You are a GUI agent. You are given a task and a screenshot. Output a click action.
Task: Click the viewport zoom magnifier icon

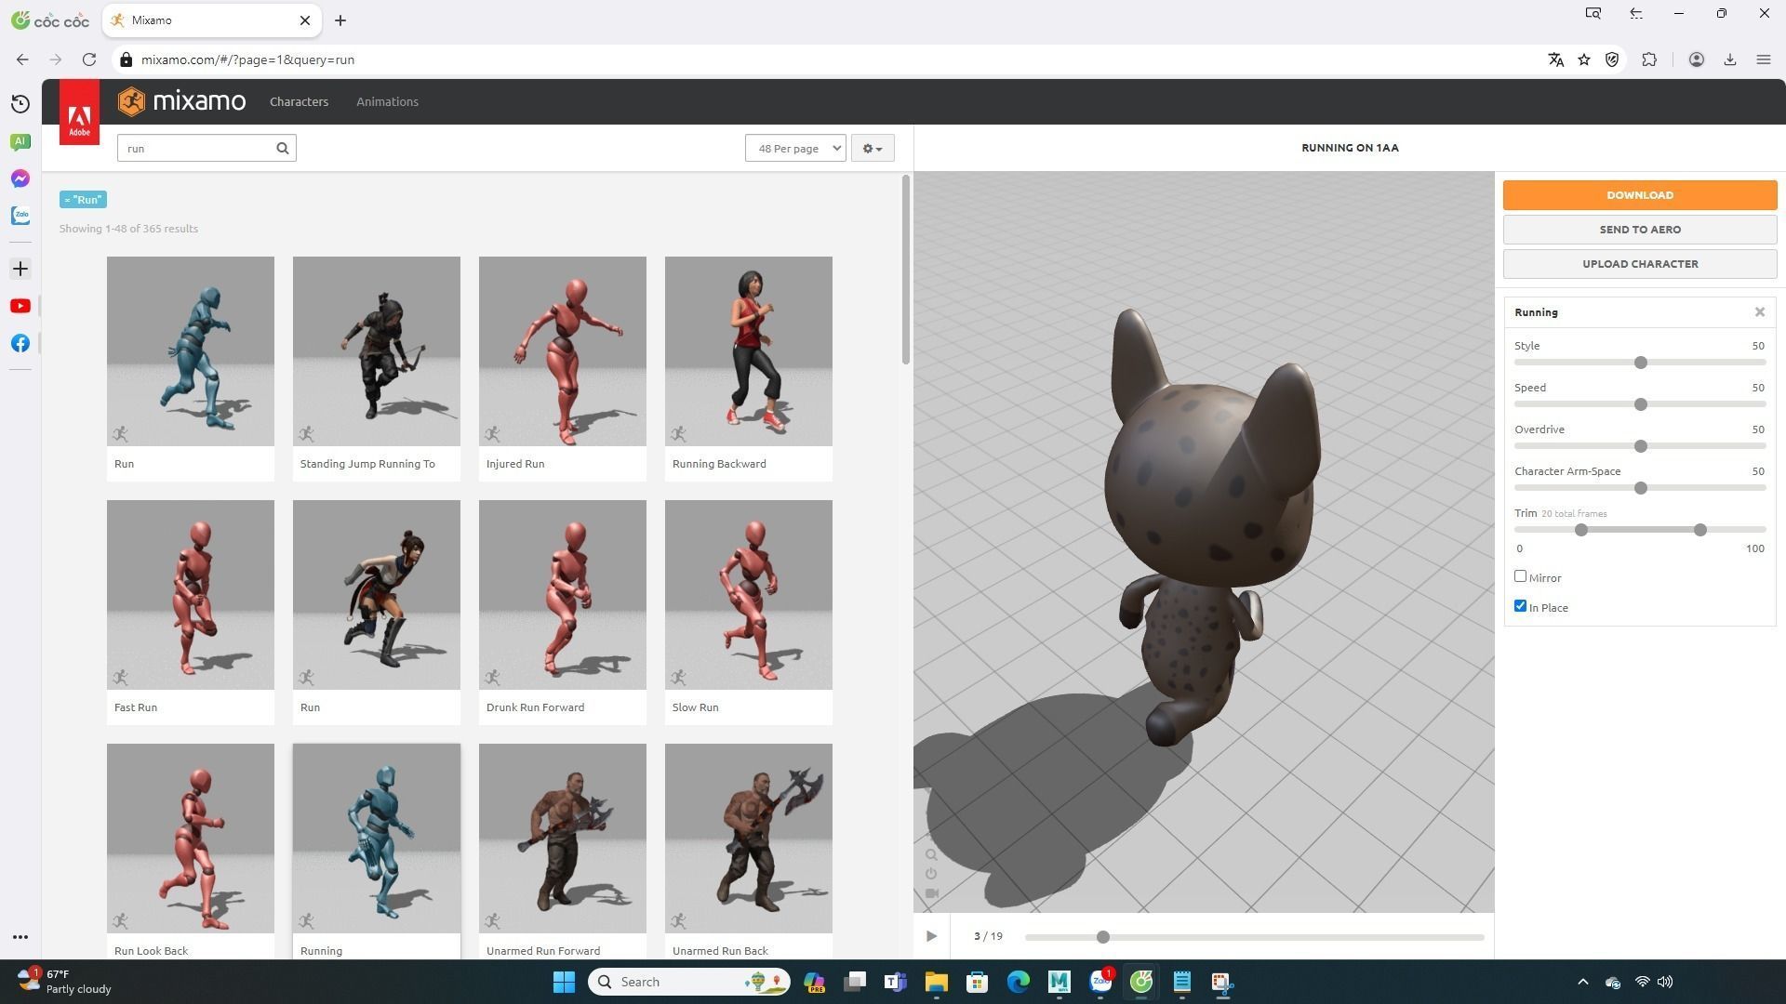(x=931, y=854)
